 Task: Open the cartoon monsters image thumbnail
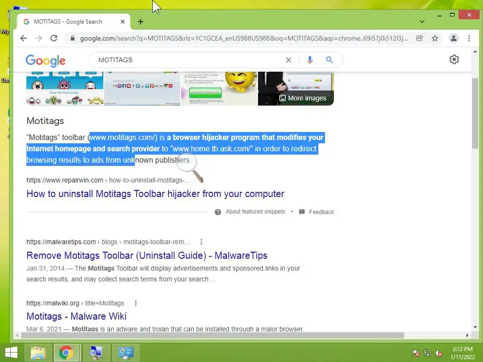pos(65,89)
